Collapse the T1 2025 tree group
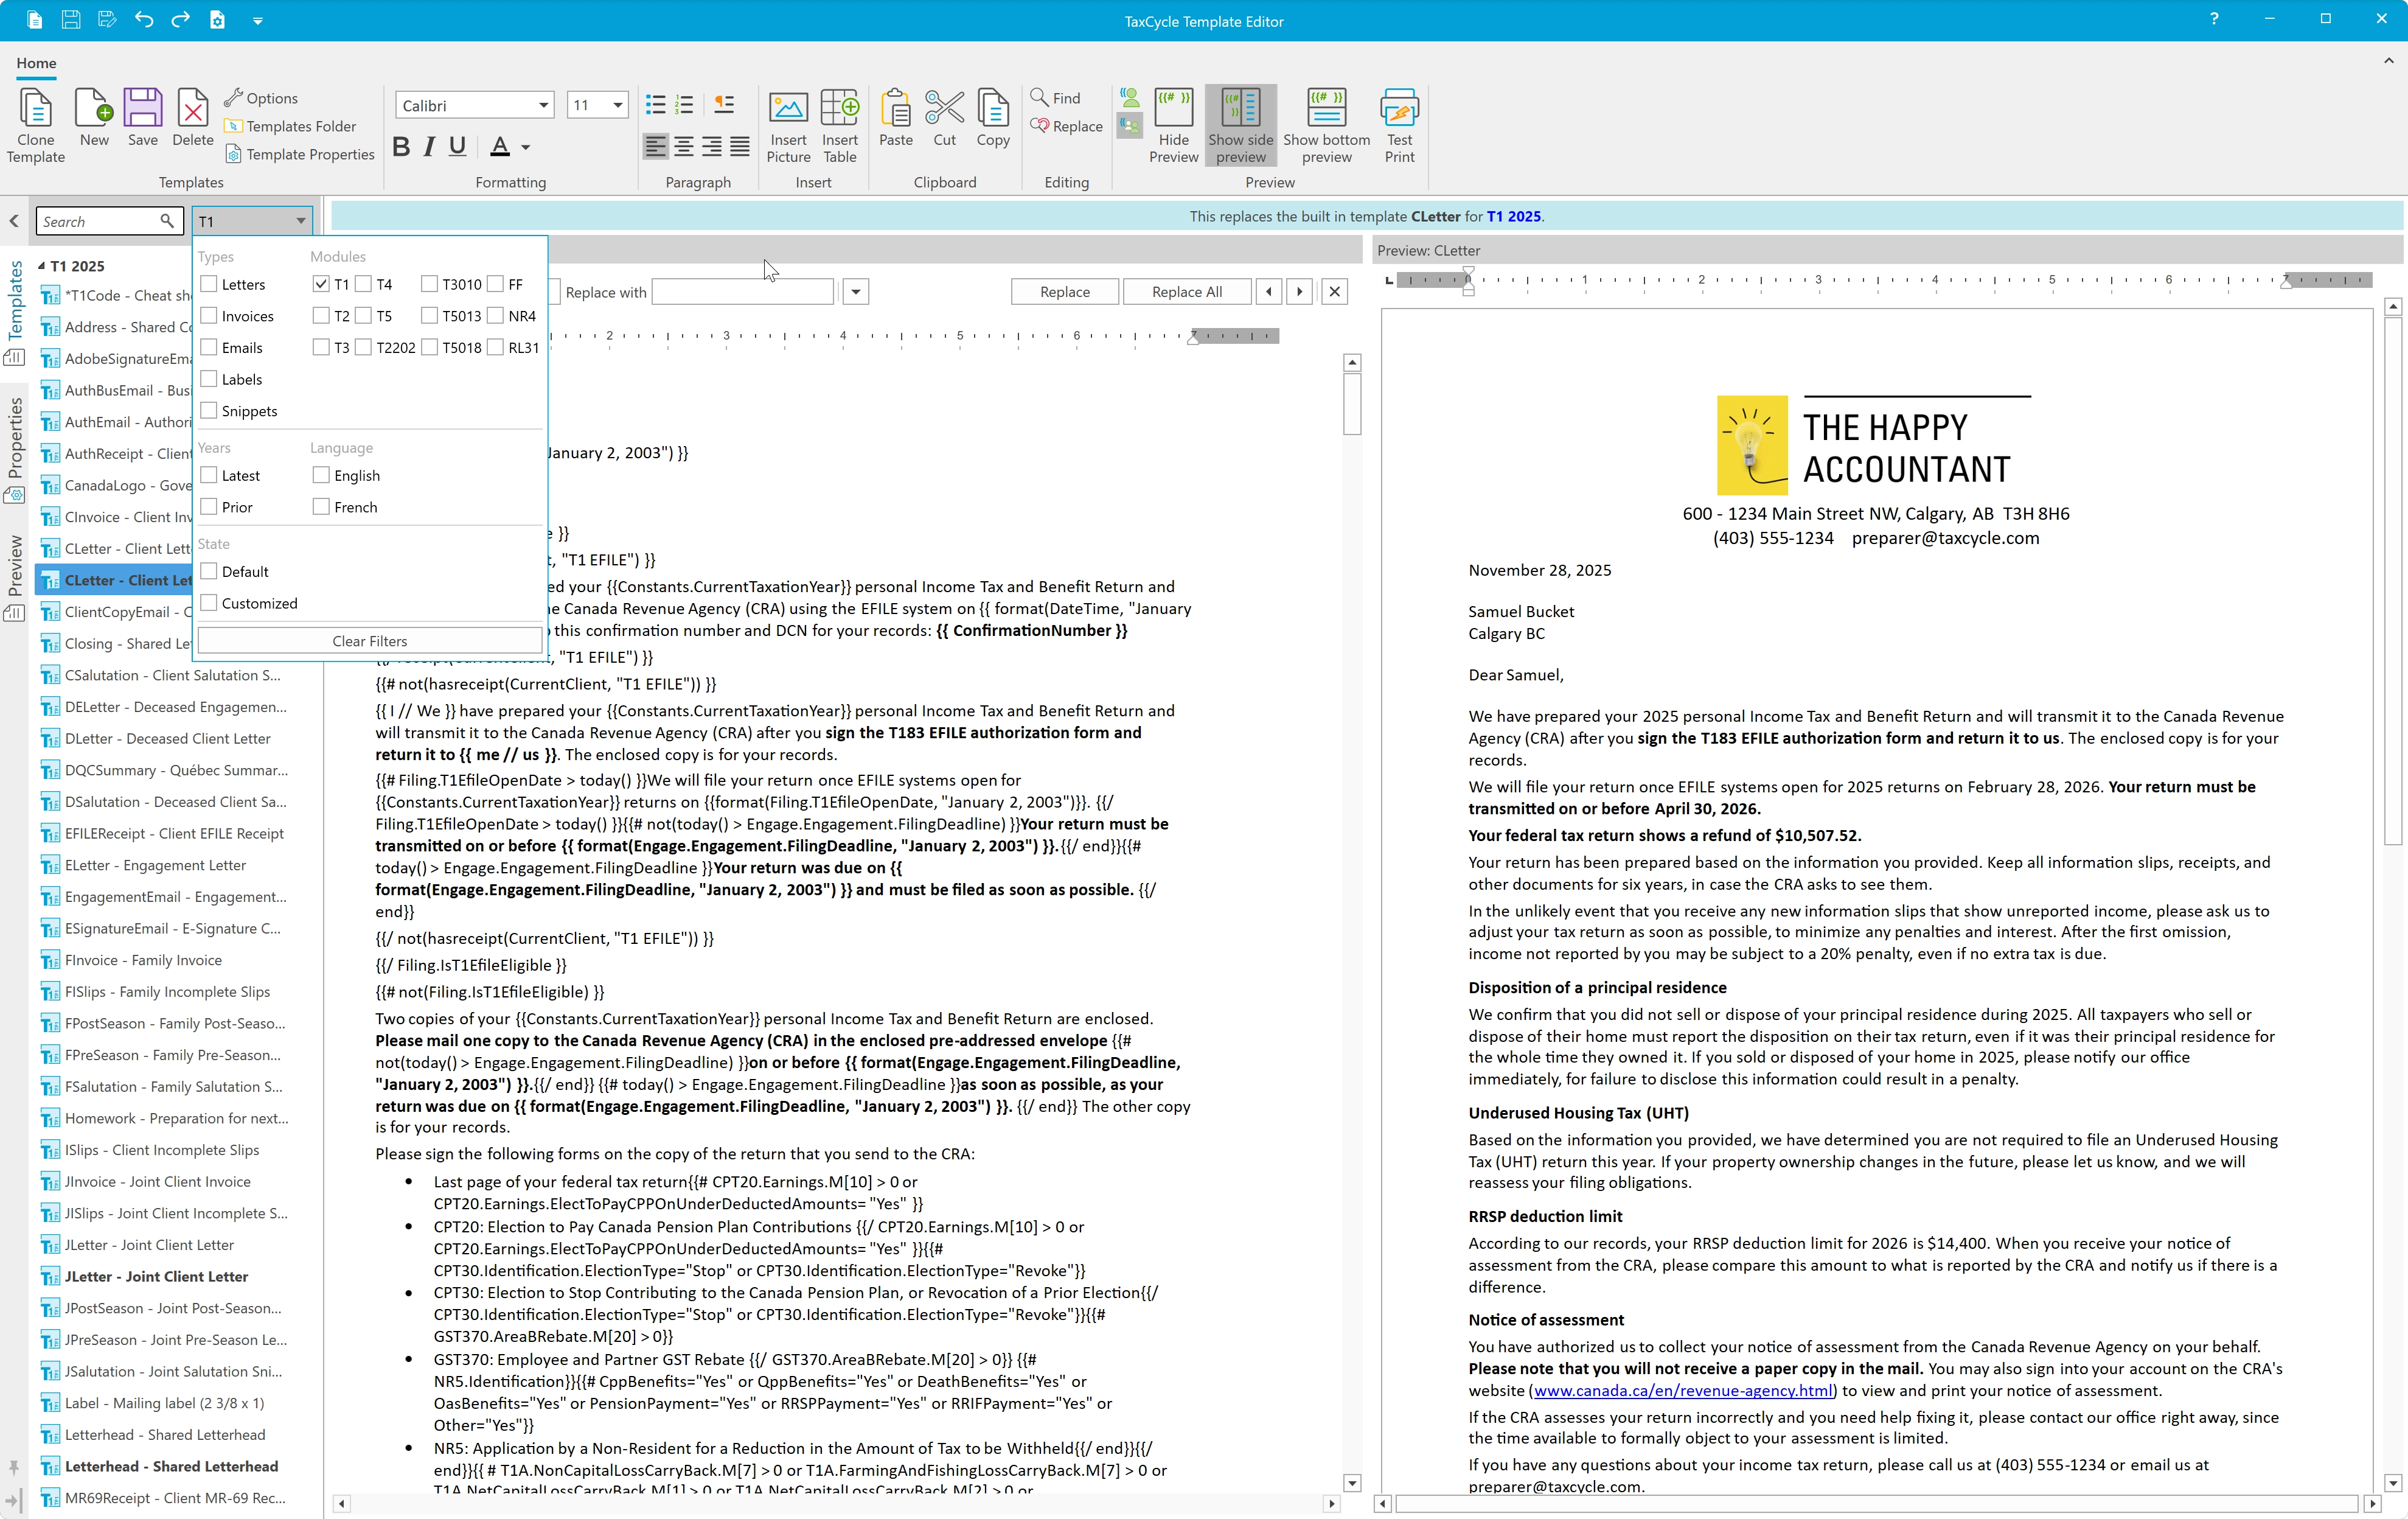The image size is (2408, 1519). (x=41, y=266)
